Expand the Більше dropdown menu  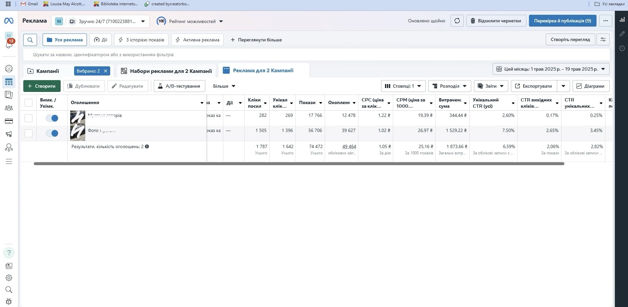[x=224, y=86]
